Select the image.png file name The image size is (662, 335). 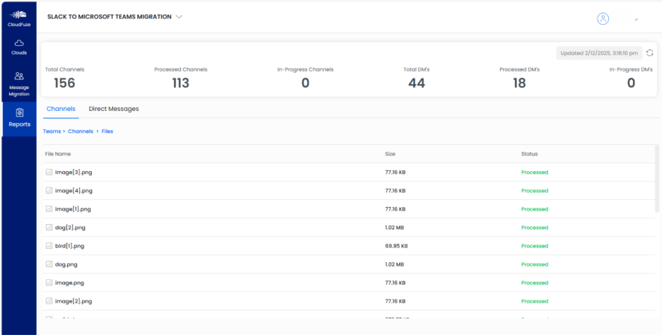point(69,283)
